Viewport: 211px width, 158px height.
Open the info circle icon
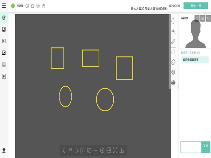click(x=27, y=6)
